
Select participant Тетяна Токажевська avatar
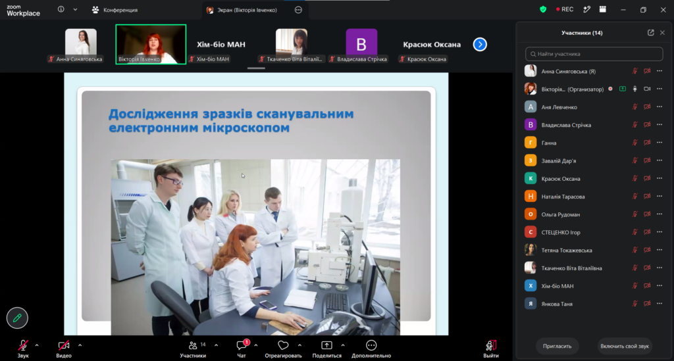pyautogui.click(x=531, y=250)
